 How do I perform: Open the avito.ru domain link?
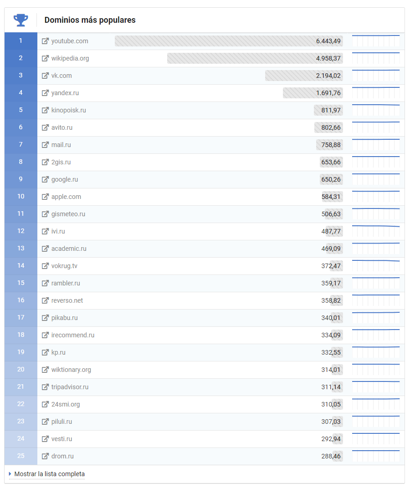point(61,127)
